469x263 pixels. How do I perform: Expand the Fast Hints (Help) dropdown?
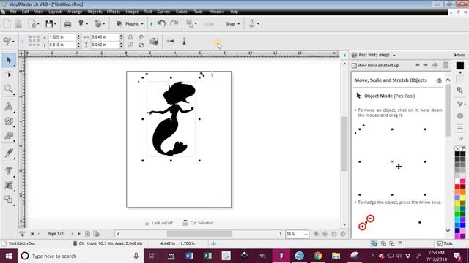click(394, 56)
